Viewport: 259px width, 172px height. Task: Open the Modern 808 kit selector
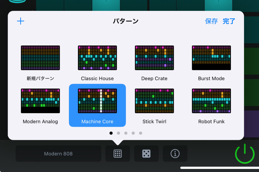click(58, 154)
